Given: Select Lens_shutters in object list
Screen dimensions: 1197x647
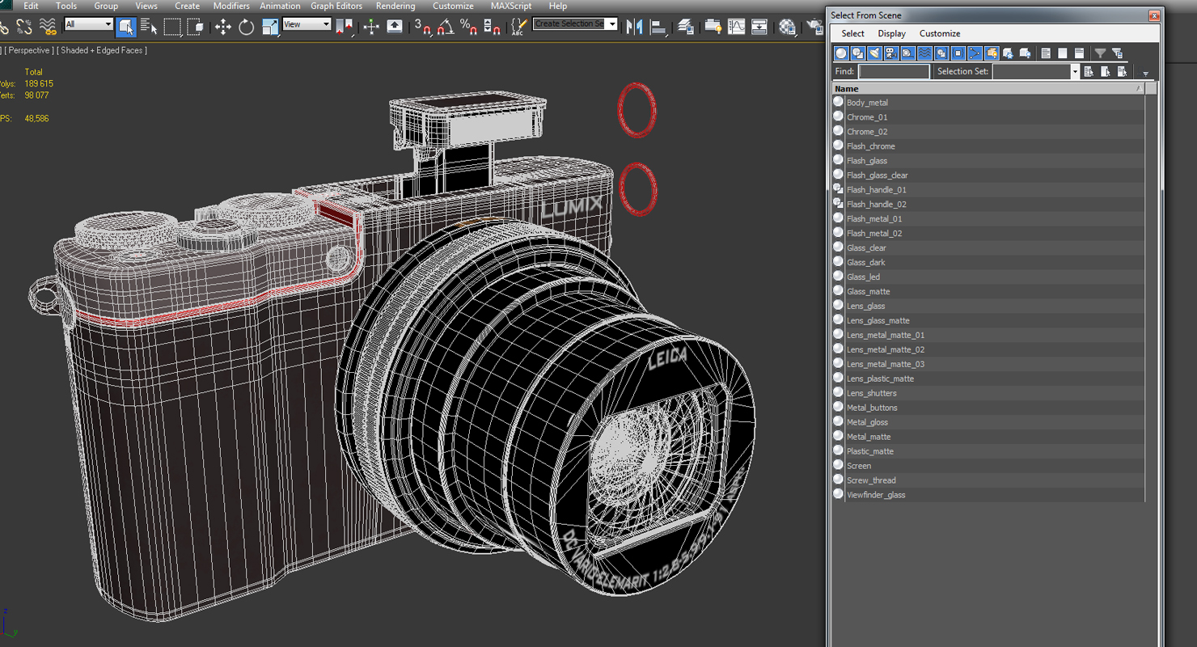Looking at the screenshot, I should pyautogui.click(x=988, y=393).
